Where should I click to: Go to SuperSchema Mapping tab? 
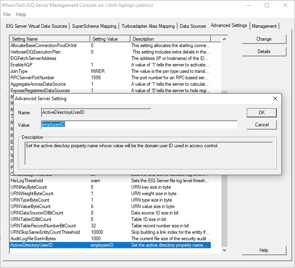(x=94, y=26)
